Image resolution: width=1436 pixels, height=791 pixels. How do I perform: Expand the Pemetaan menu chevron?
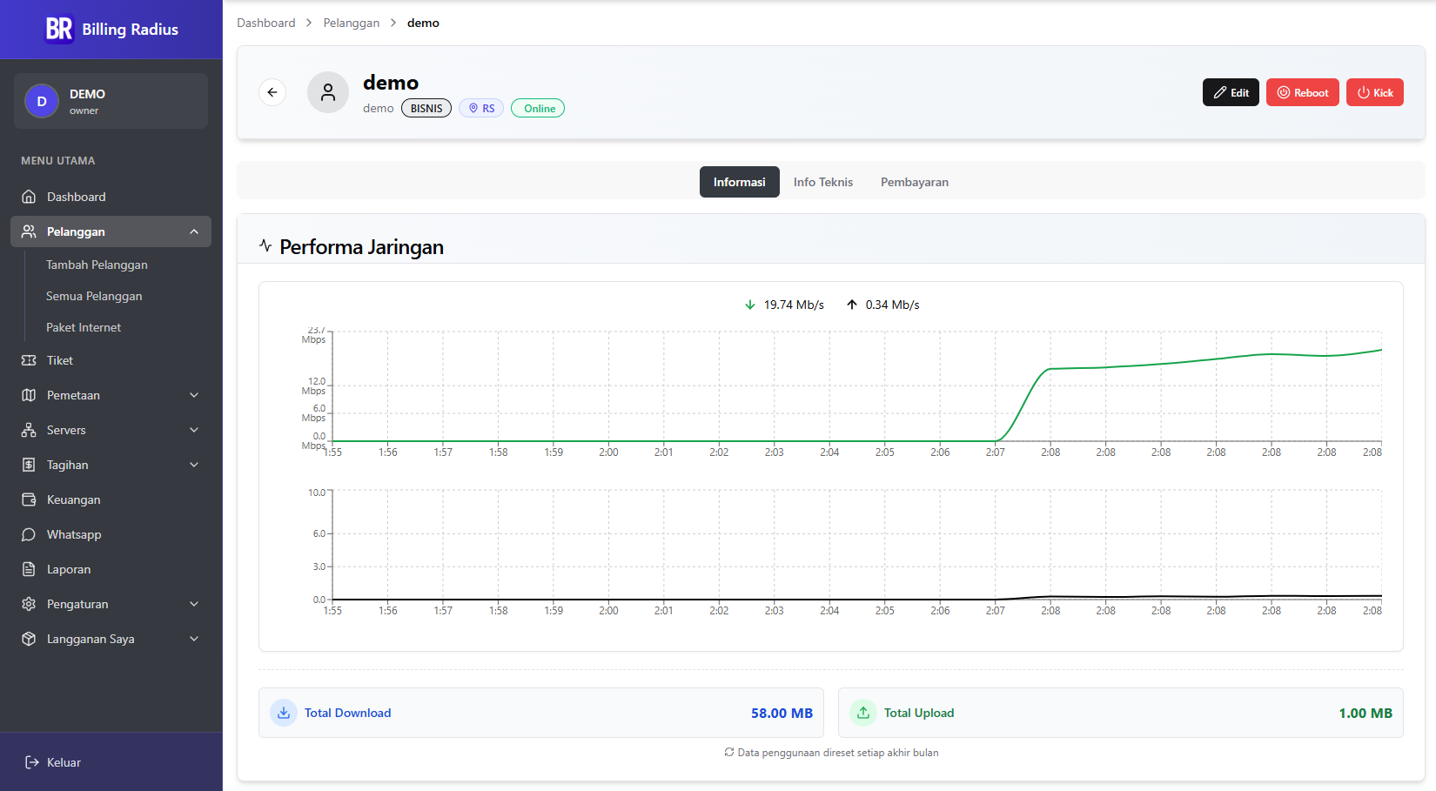194,395
